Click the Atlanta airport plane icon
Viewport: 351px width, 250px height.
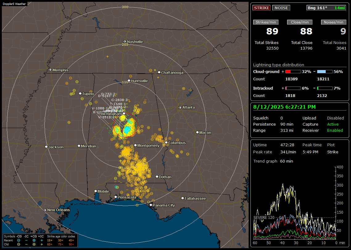[x=180, y=107]
